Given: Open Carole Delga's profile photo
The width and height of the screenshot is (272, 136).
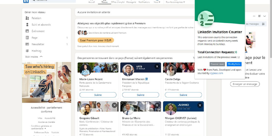Looking at the screenshot, I should pyautogui.click(x=171, y=70).
